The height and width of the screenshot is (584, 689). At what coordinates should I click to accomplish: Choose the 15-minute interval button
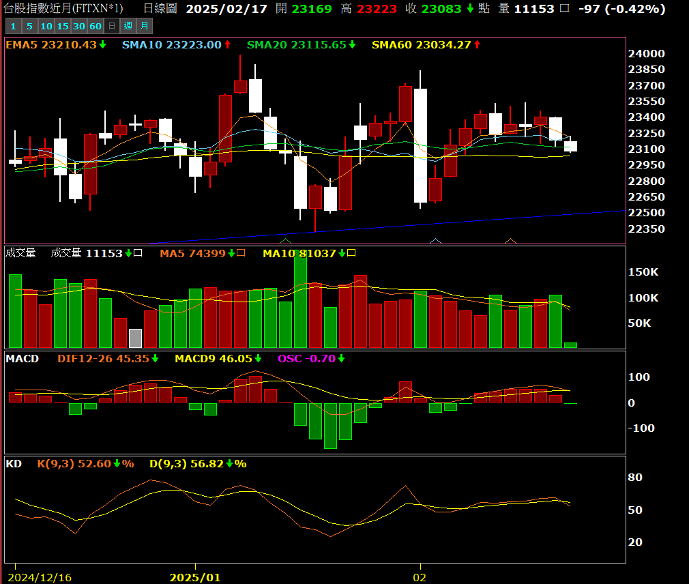62,26
